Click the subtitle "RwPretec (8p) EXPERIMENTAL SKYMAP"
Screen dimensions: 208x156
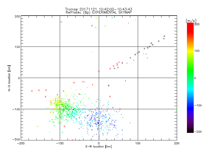point(99,12)
